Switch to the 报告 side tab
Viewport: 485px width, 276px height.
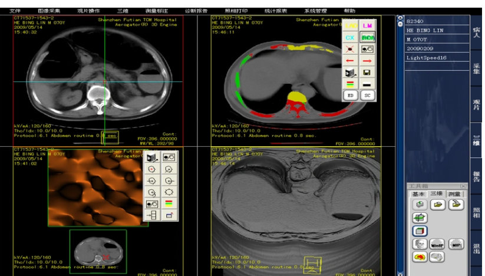[x=476, y=177]
